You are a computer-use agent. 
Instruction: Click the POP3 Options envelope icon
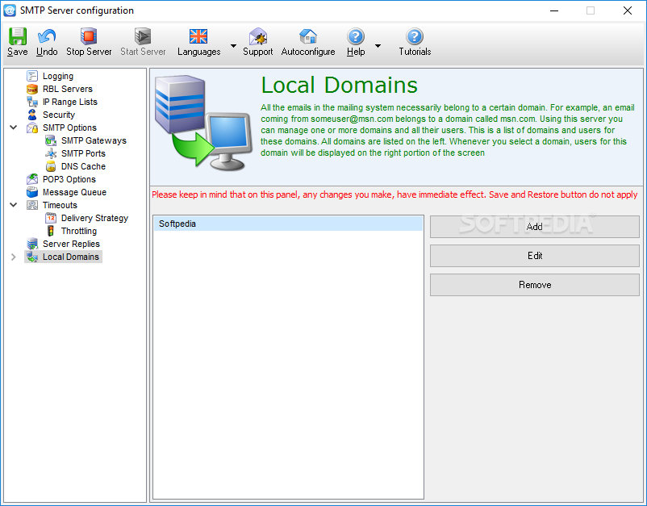coord(32,179)
